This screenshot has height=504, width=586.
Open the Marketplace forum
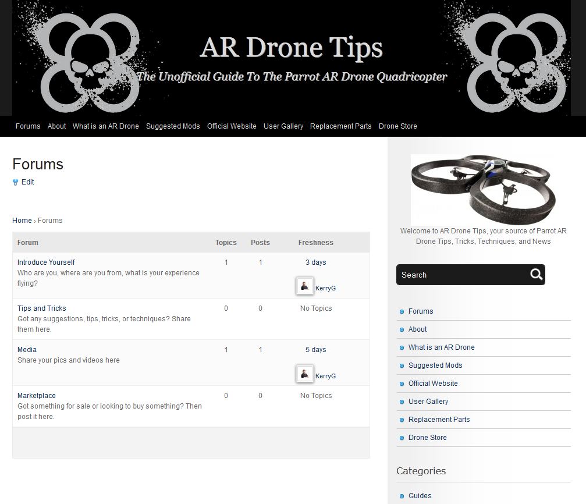(x=37, y=396)
